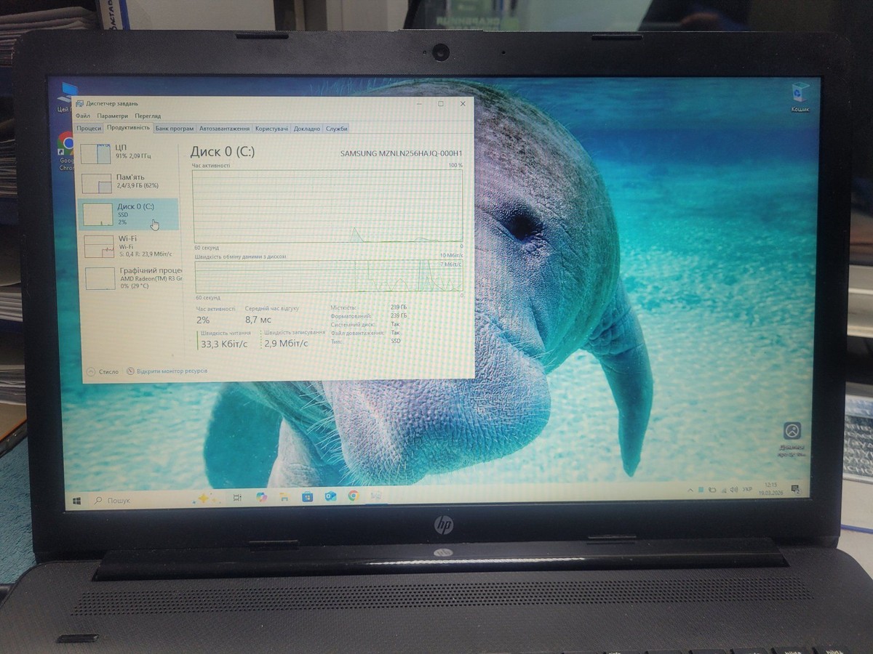Open the notification center icon

tap(795, 488)
